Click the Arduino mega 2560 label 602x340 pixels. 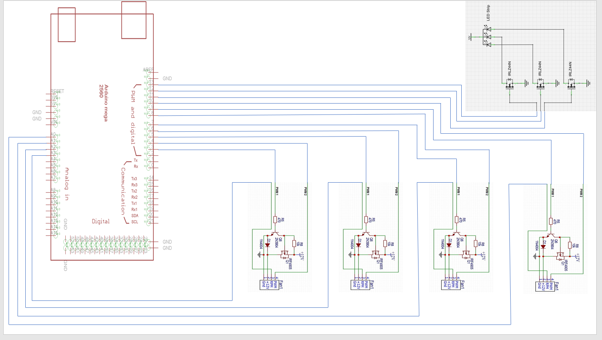click(x=104, y=103)
